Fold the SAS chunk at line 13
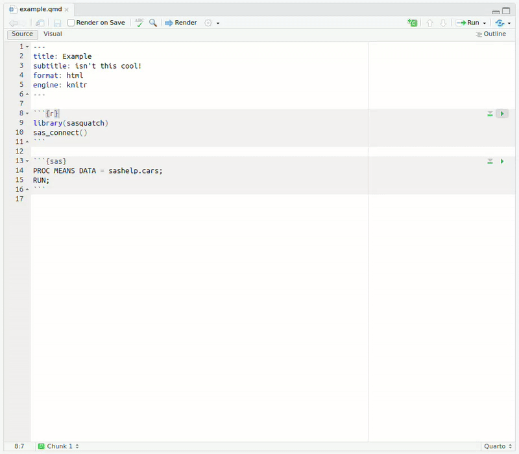This screenshot has height=454, width=519. pos(27,161)
